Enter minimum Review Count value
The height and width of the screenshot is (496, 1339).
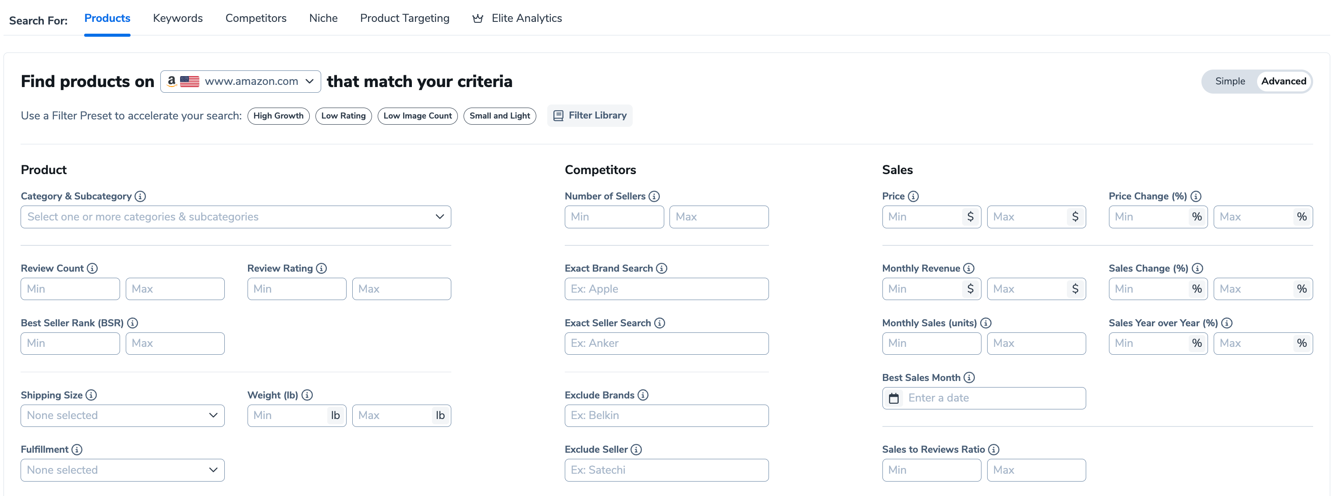tap(70, 288)
